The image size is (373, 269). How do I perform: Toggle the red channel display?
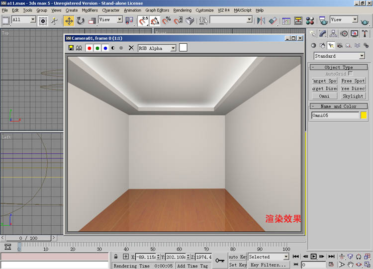click(x=89, y=48)
